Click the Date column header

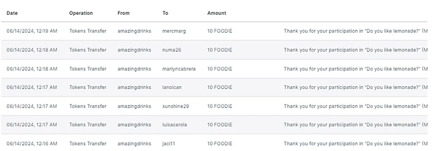(x=12, y=13)
